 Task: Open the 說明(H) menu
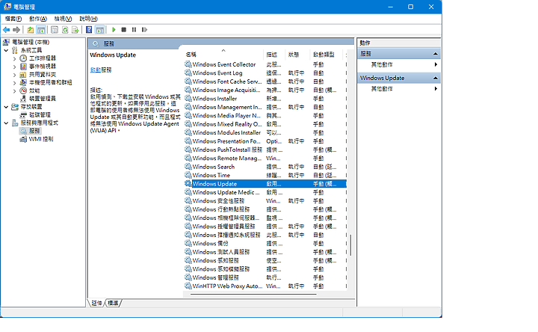(88, 19)
